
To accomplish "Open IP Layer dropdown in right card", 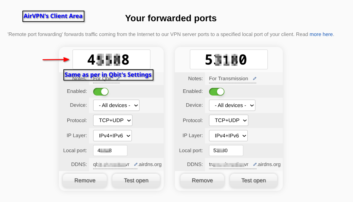I will 228,136.
